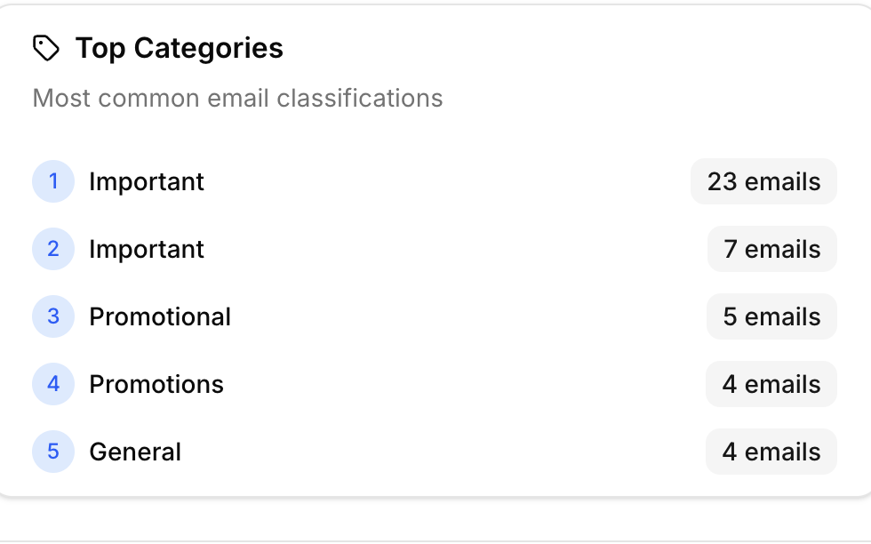Click the '5 emails' count badge
The height and width of the screenshot is (544, 871).
coord(771,316)
